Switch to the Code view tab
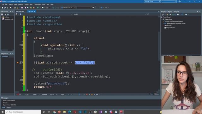This screenshot has width=202, height=114. pyautogui.click(x=151, y=94)
